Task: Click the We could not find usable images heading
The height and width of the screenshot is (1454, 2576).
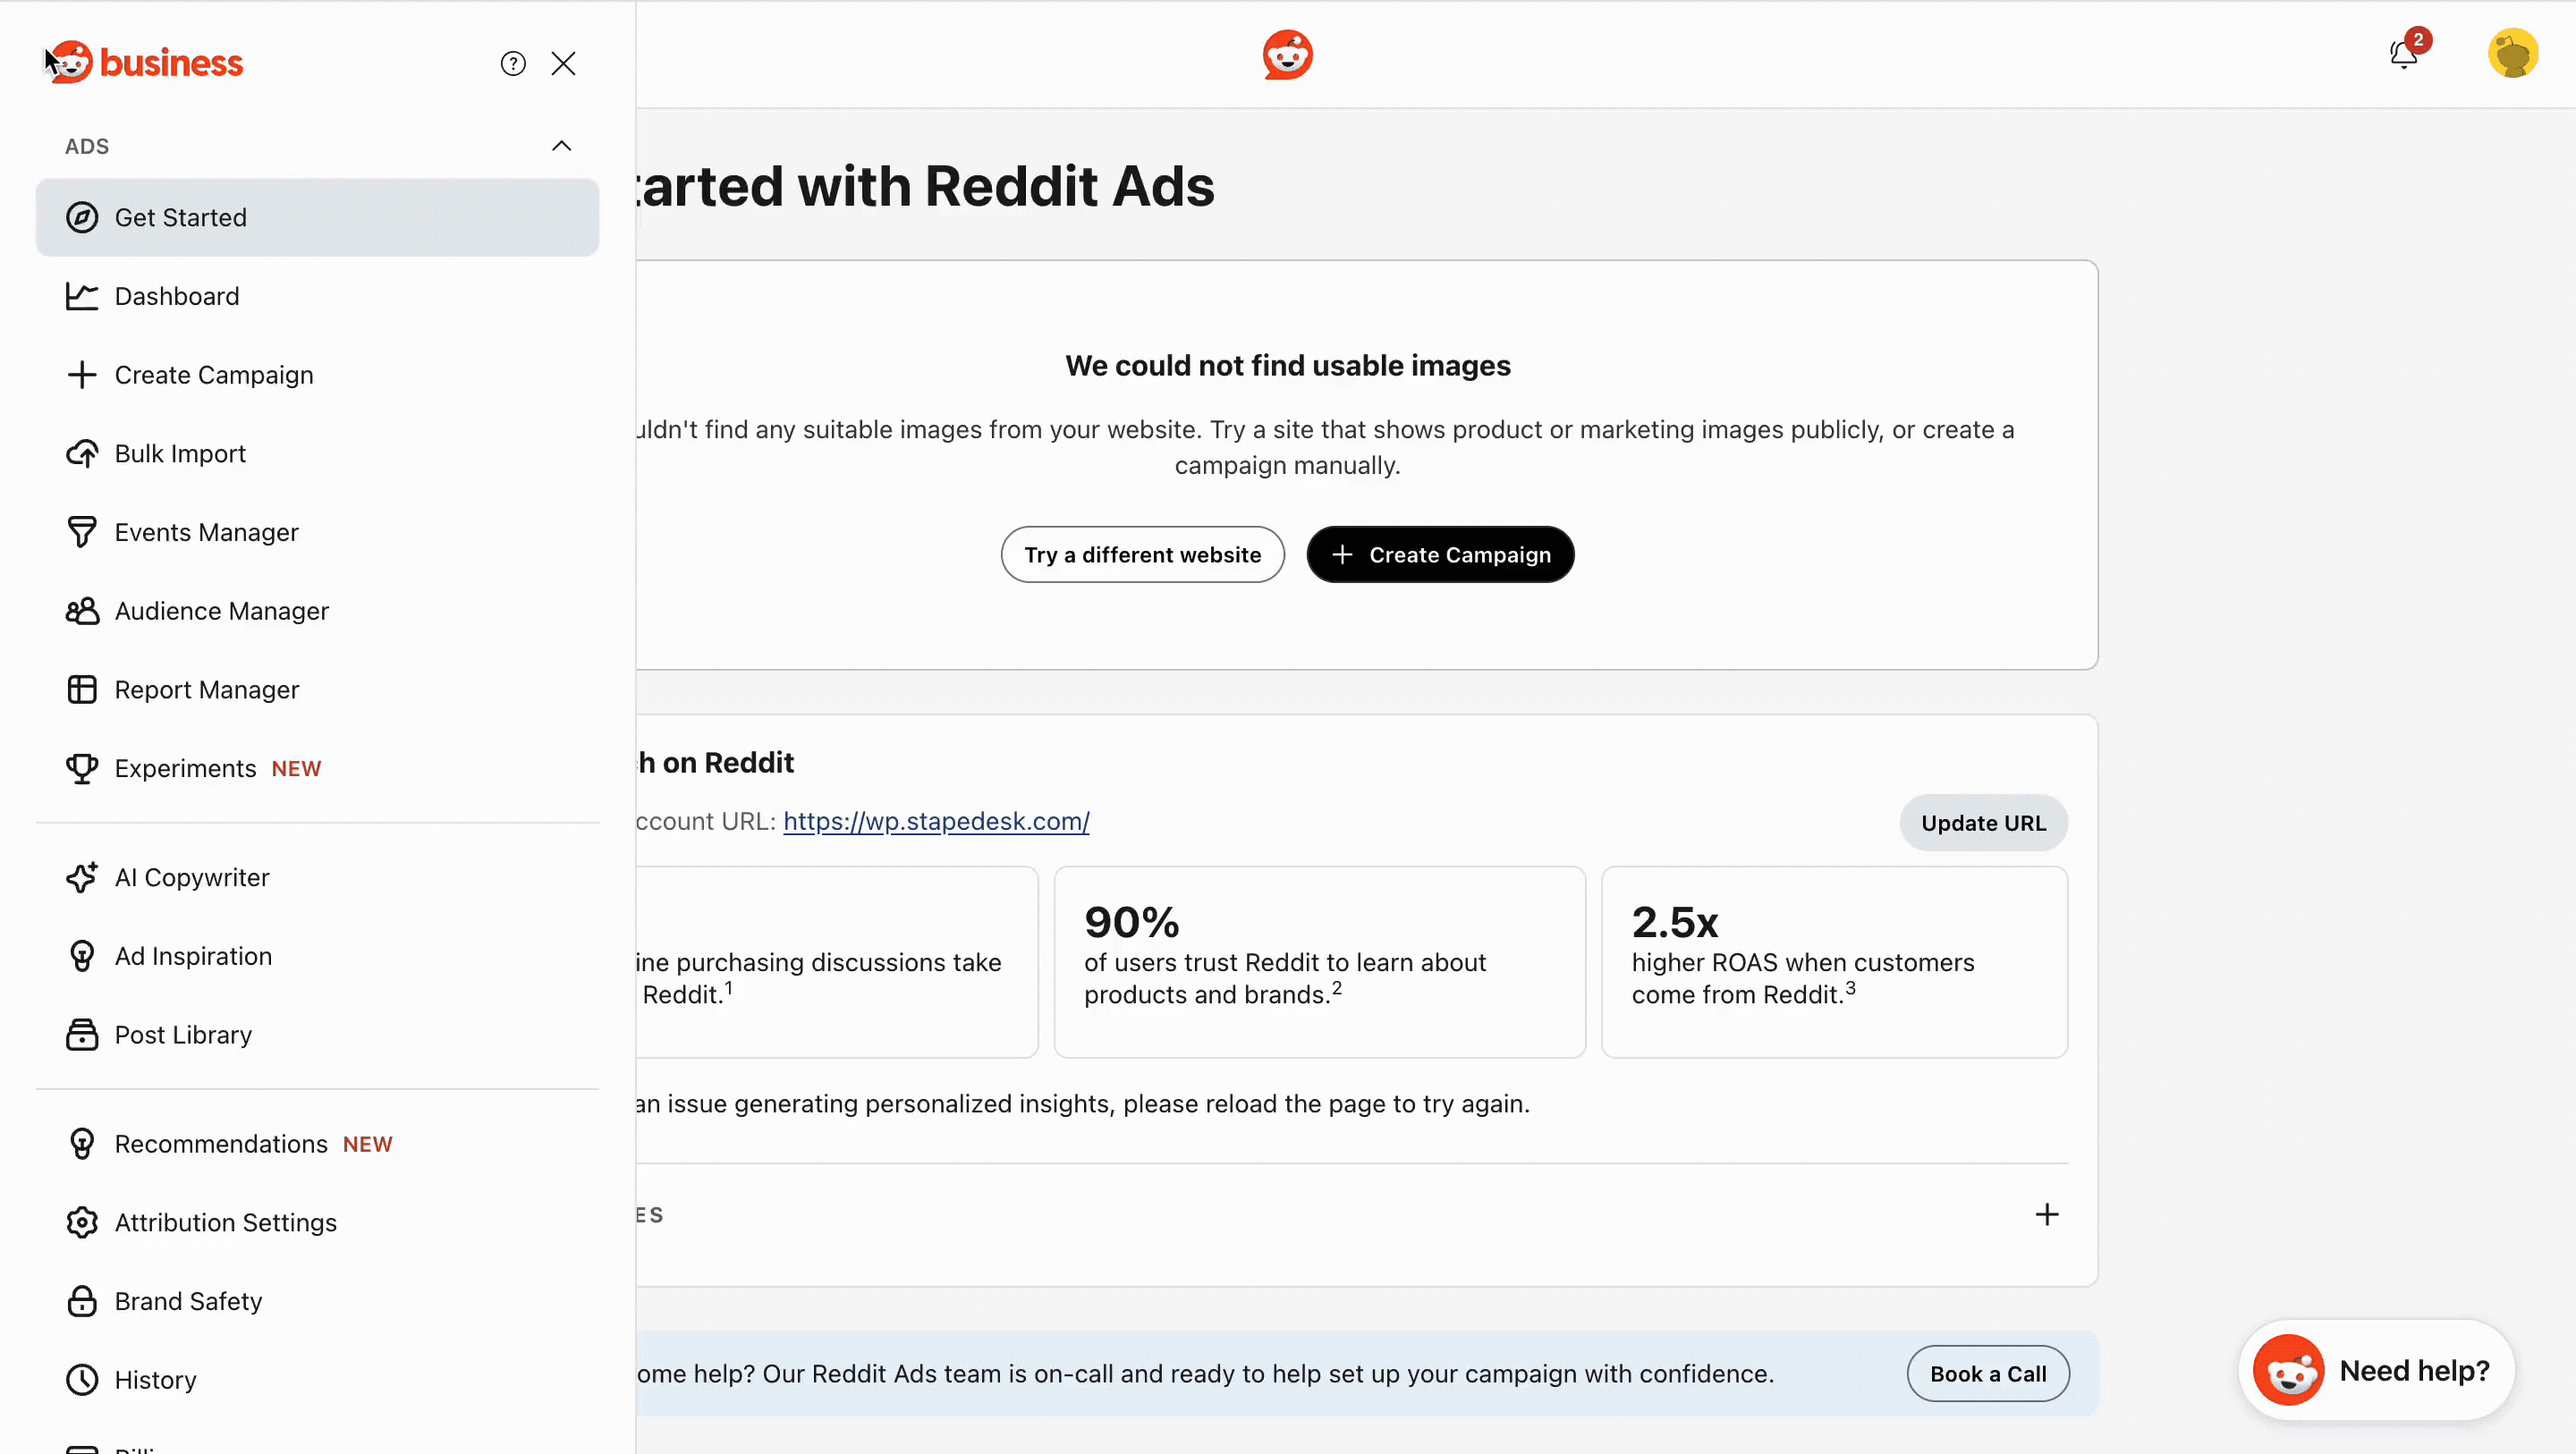Action: pyautogui.click(x=1288, y=366)
